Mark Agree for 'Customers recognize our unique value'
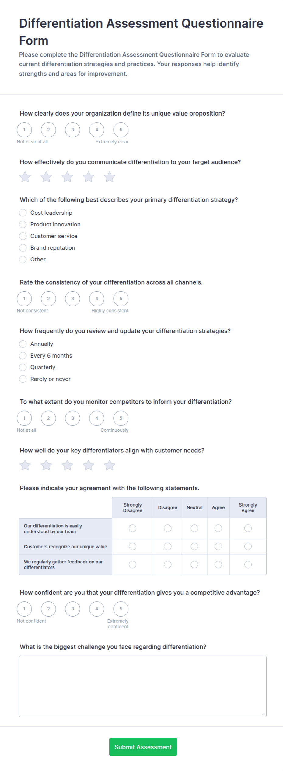283x771 pixels. click(218, 546)
